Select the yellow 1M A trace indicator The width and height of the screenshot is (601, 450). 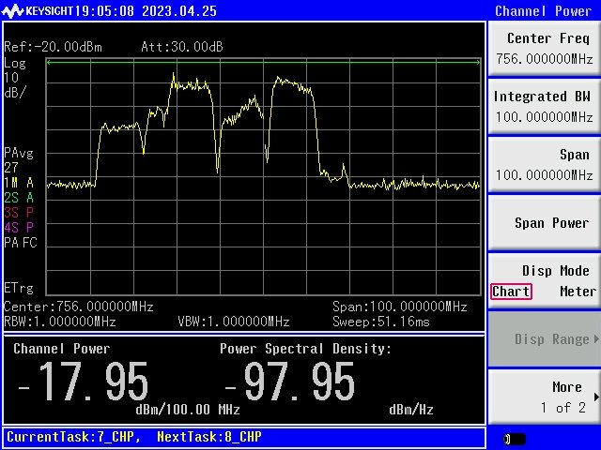point(19,183)
